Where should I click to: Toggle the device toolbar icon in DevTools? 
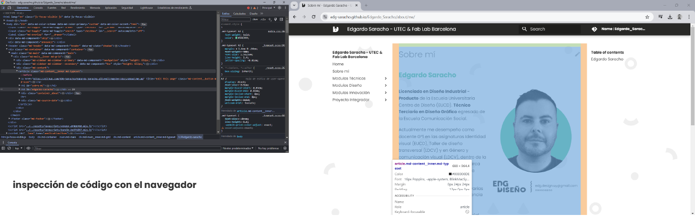[x=10, y=8]
